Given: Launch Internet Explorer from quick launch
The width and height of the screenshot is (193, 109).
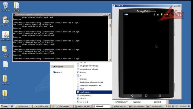Looking at the screenshot, I should (12, 106).
